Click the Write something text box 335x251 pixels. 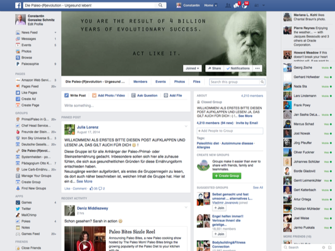click(126, 106)
